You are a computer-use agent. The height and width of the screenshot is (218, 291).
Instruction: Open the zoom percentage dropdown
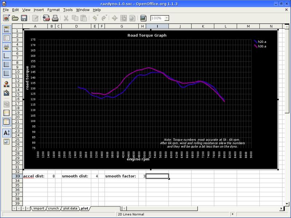pos(167,18)
